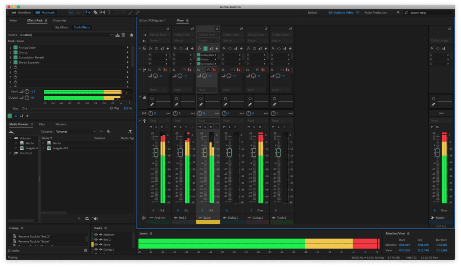The height and width of the screenshot is (267, 461).
Task: Open the Markers tab
Action: click(x=60, y=124)
